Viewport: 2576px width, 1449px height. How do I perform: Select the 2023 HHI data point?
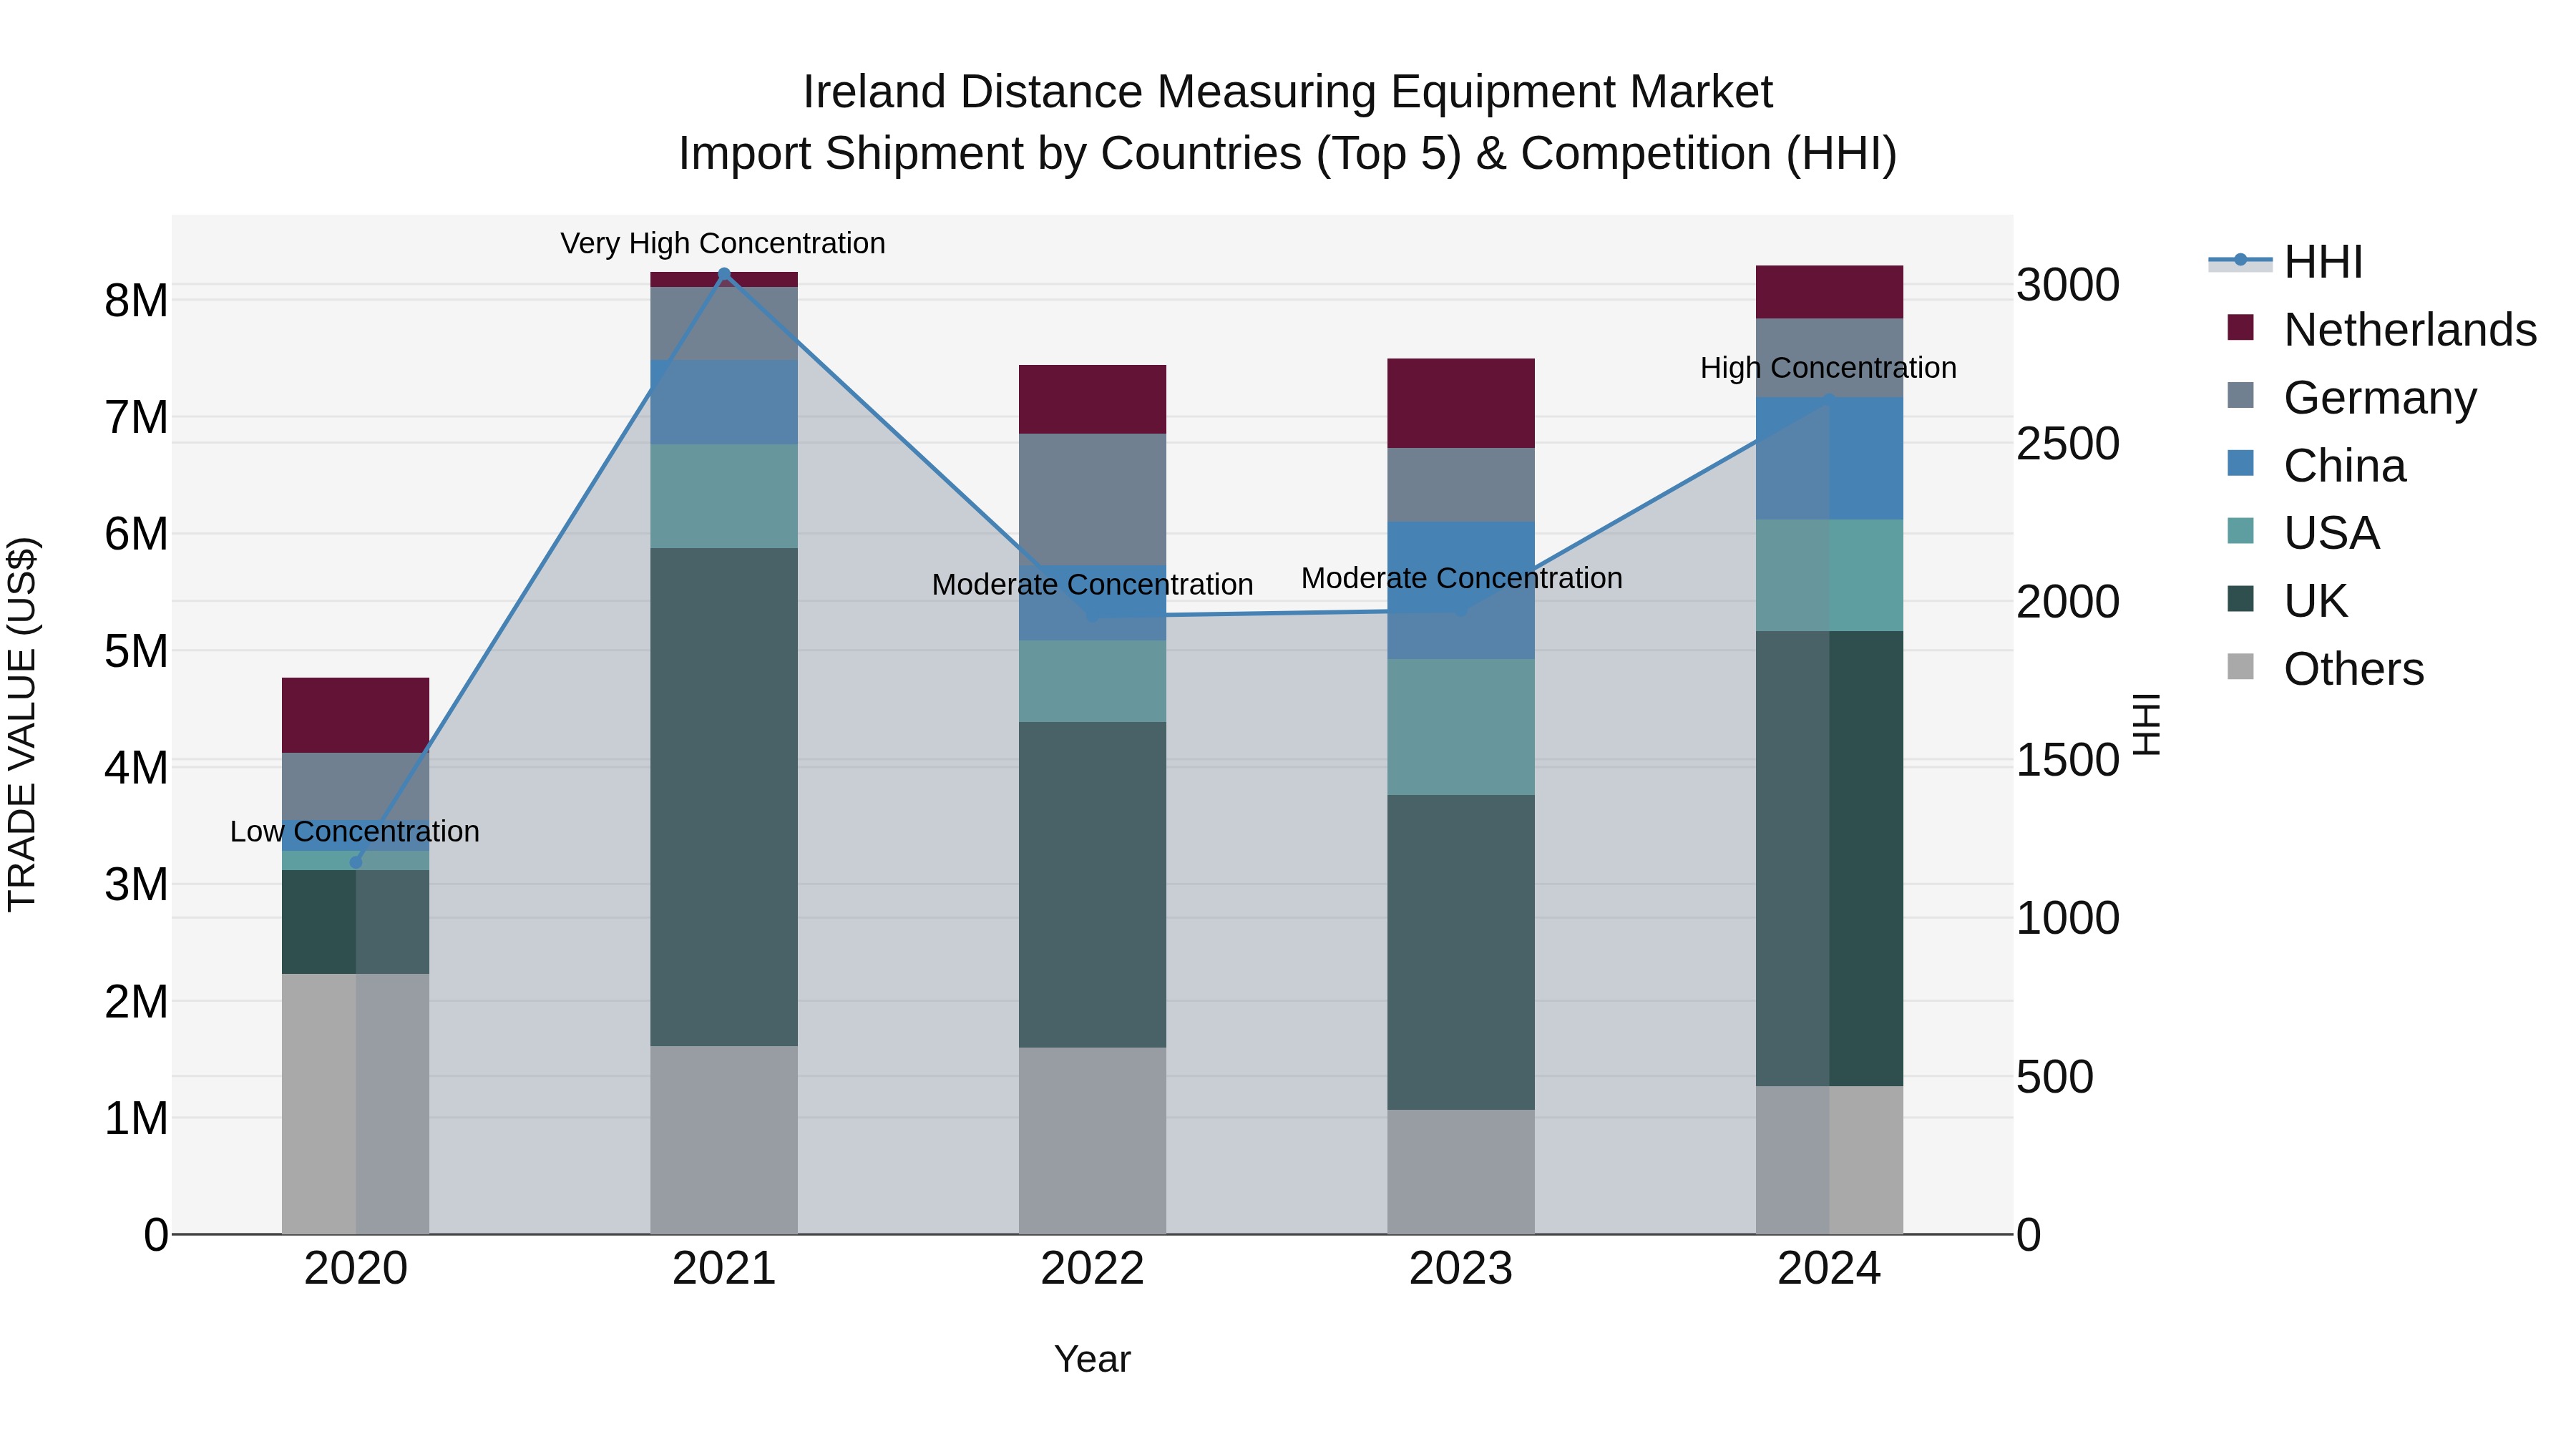click(1461, 611)
